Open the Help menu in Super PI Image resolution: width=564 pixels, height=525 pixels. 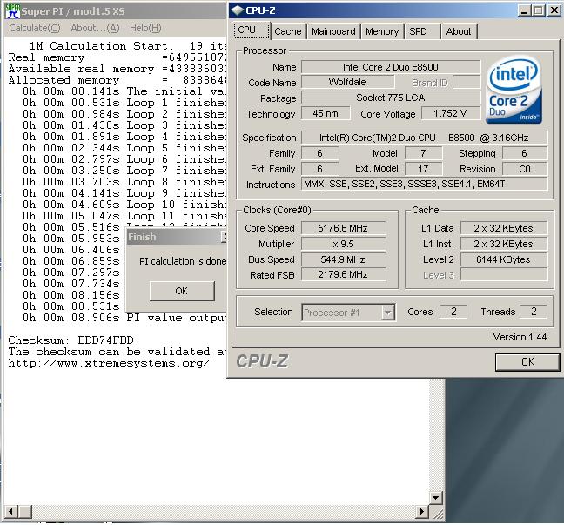[144, 29]
